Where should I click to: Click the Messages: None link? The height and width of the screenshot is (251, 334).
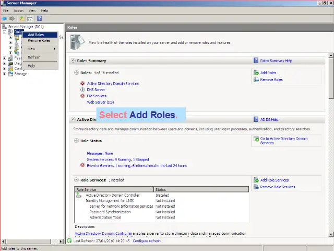[x=100, y=153]
